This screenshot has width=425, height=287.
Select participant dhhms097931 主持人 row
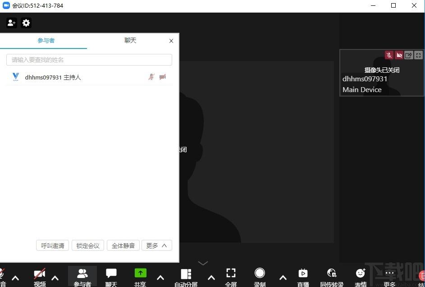(x=89, y=77)
